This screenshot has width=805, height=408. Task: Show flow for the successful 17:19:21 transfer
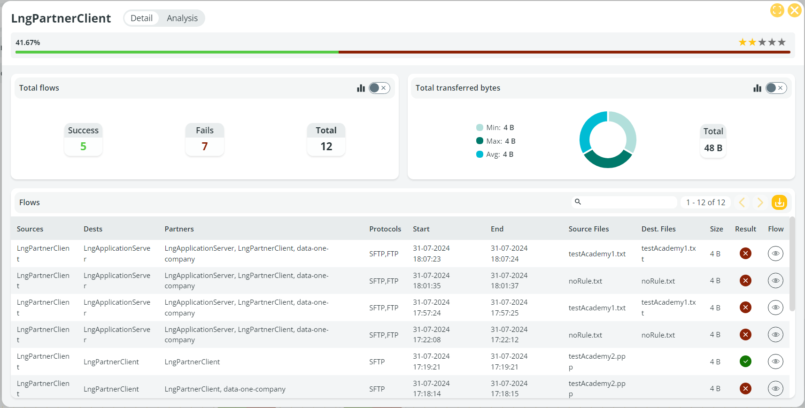click(775, 362)
